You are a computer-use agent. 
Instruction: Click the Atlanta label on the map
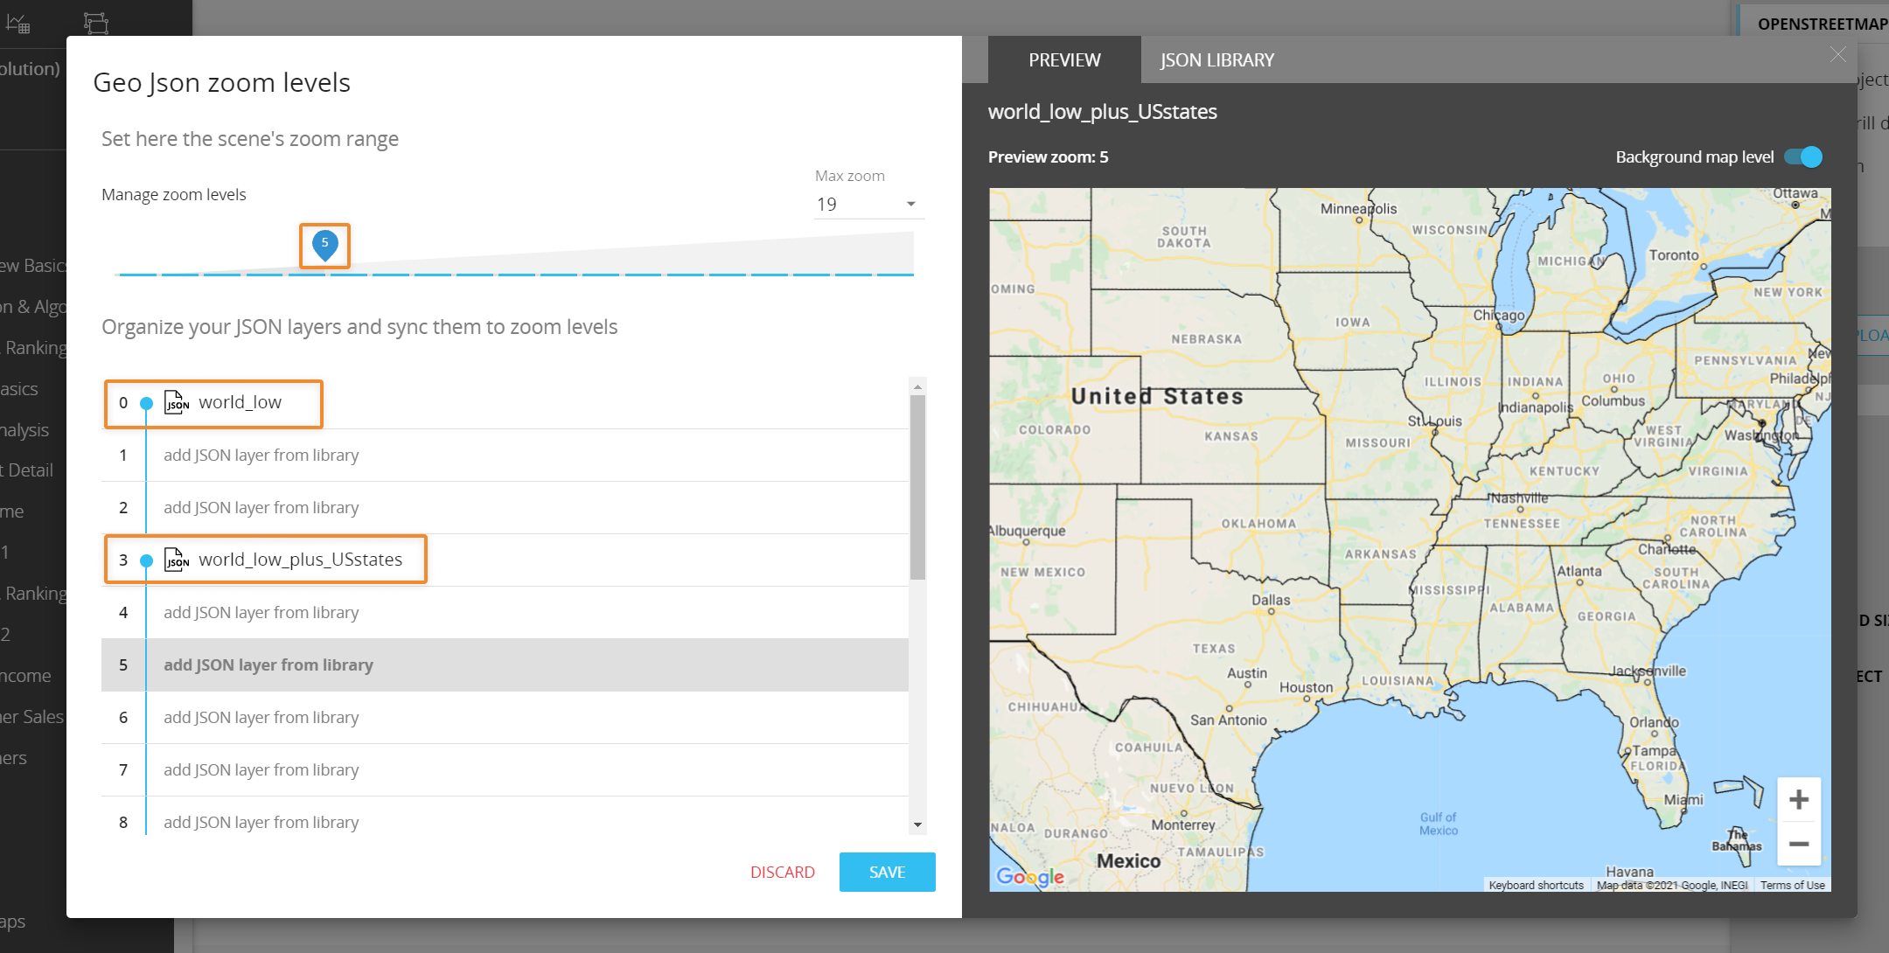(x=1579, y=571)
